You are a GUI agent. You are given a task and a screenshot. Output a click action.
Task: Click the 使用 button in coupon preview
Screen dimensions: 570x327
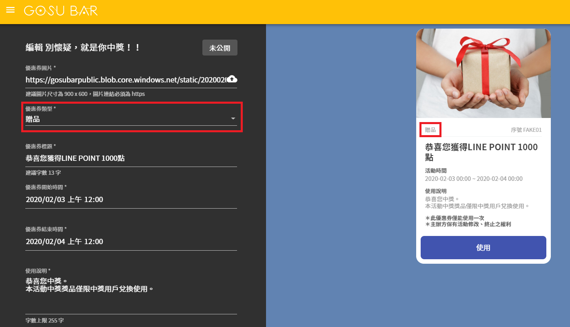(x=483, y=247)
